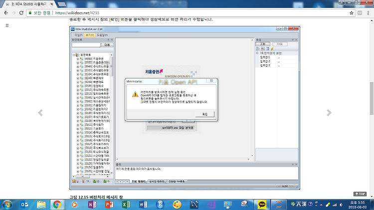Click the TOP button on the page

(x=360, y=194)
